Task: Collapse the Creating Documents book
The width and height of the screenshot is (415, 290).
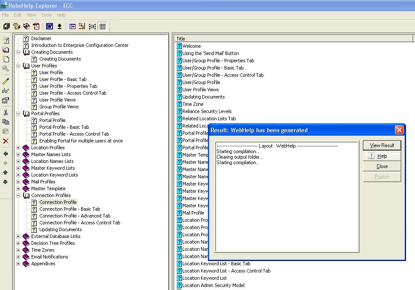Action: pyautogui.click(x=18, y=52)
